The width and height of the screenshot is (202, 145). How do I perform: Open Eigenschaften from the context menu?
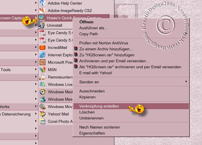click(131, 133)
